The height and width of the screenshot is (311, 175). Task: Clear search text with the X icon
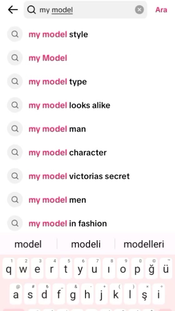click(139, 9)
